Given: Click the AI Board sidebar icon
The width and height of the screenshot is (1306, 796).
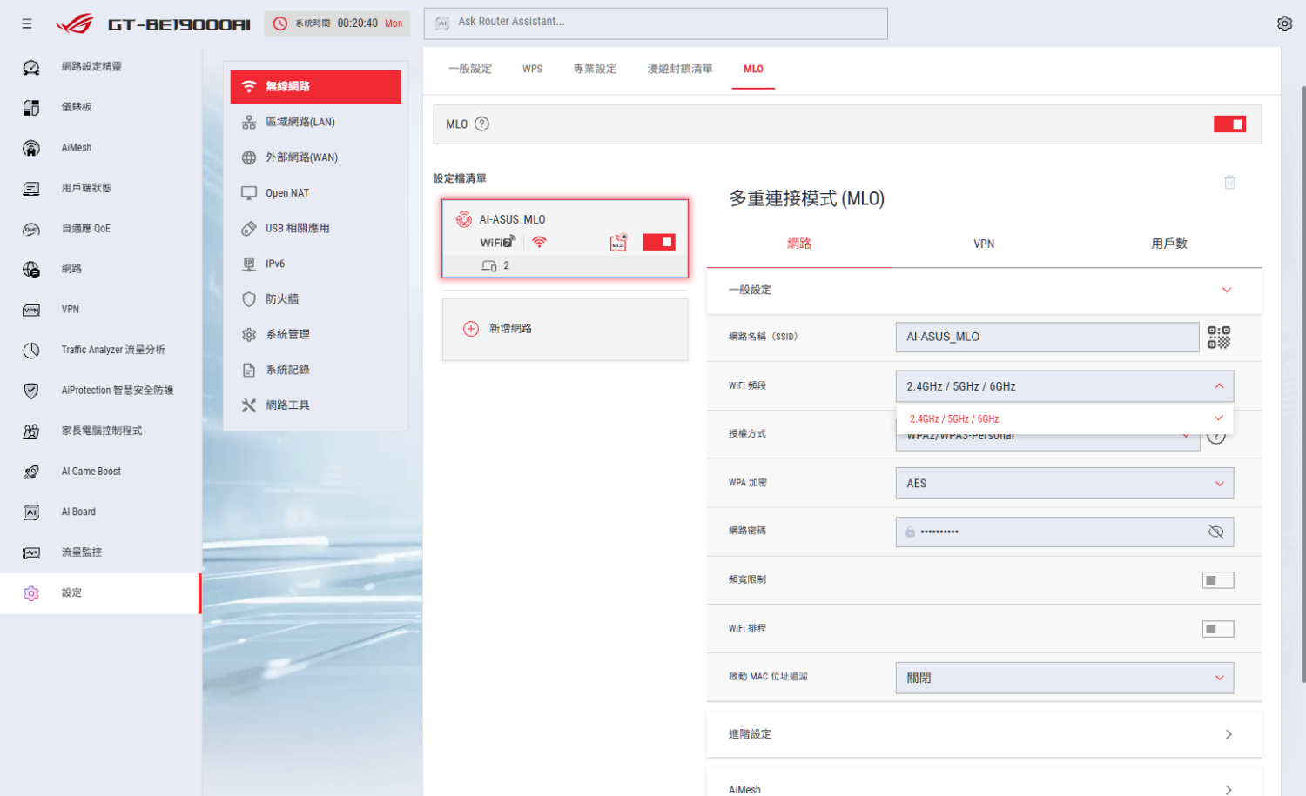Looking at the screenshot, I should click(x=31, y=512).
